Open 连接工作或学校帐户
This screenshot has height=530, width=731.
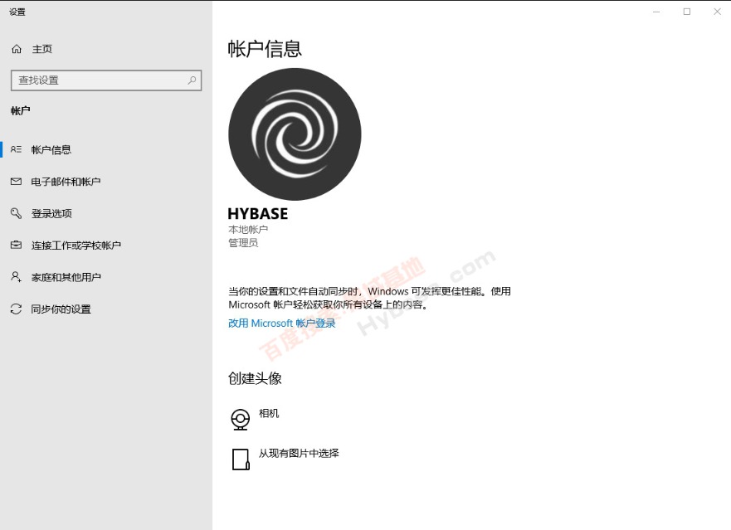[76, 246]
